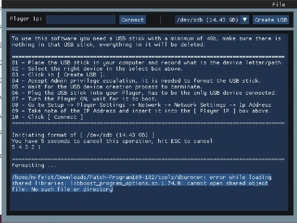This screenshot has height=223, width=297.
Task: Click the Player Ip label
Action: [26, 19]
